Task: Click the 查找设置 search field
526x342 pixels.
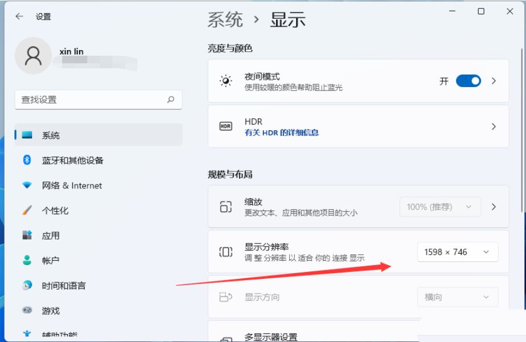Action: pos(98,100)
